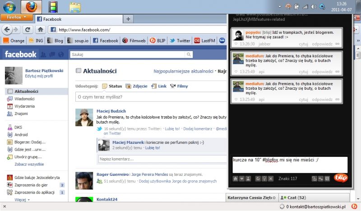Open Maciej Budzich profile name
This screenshot has height=211, width=361.
pyautogui.click(x=111, y=111)
